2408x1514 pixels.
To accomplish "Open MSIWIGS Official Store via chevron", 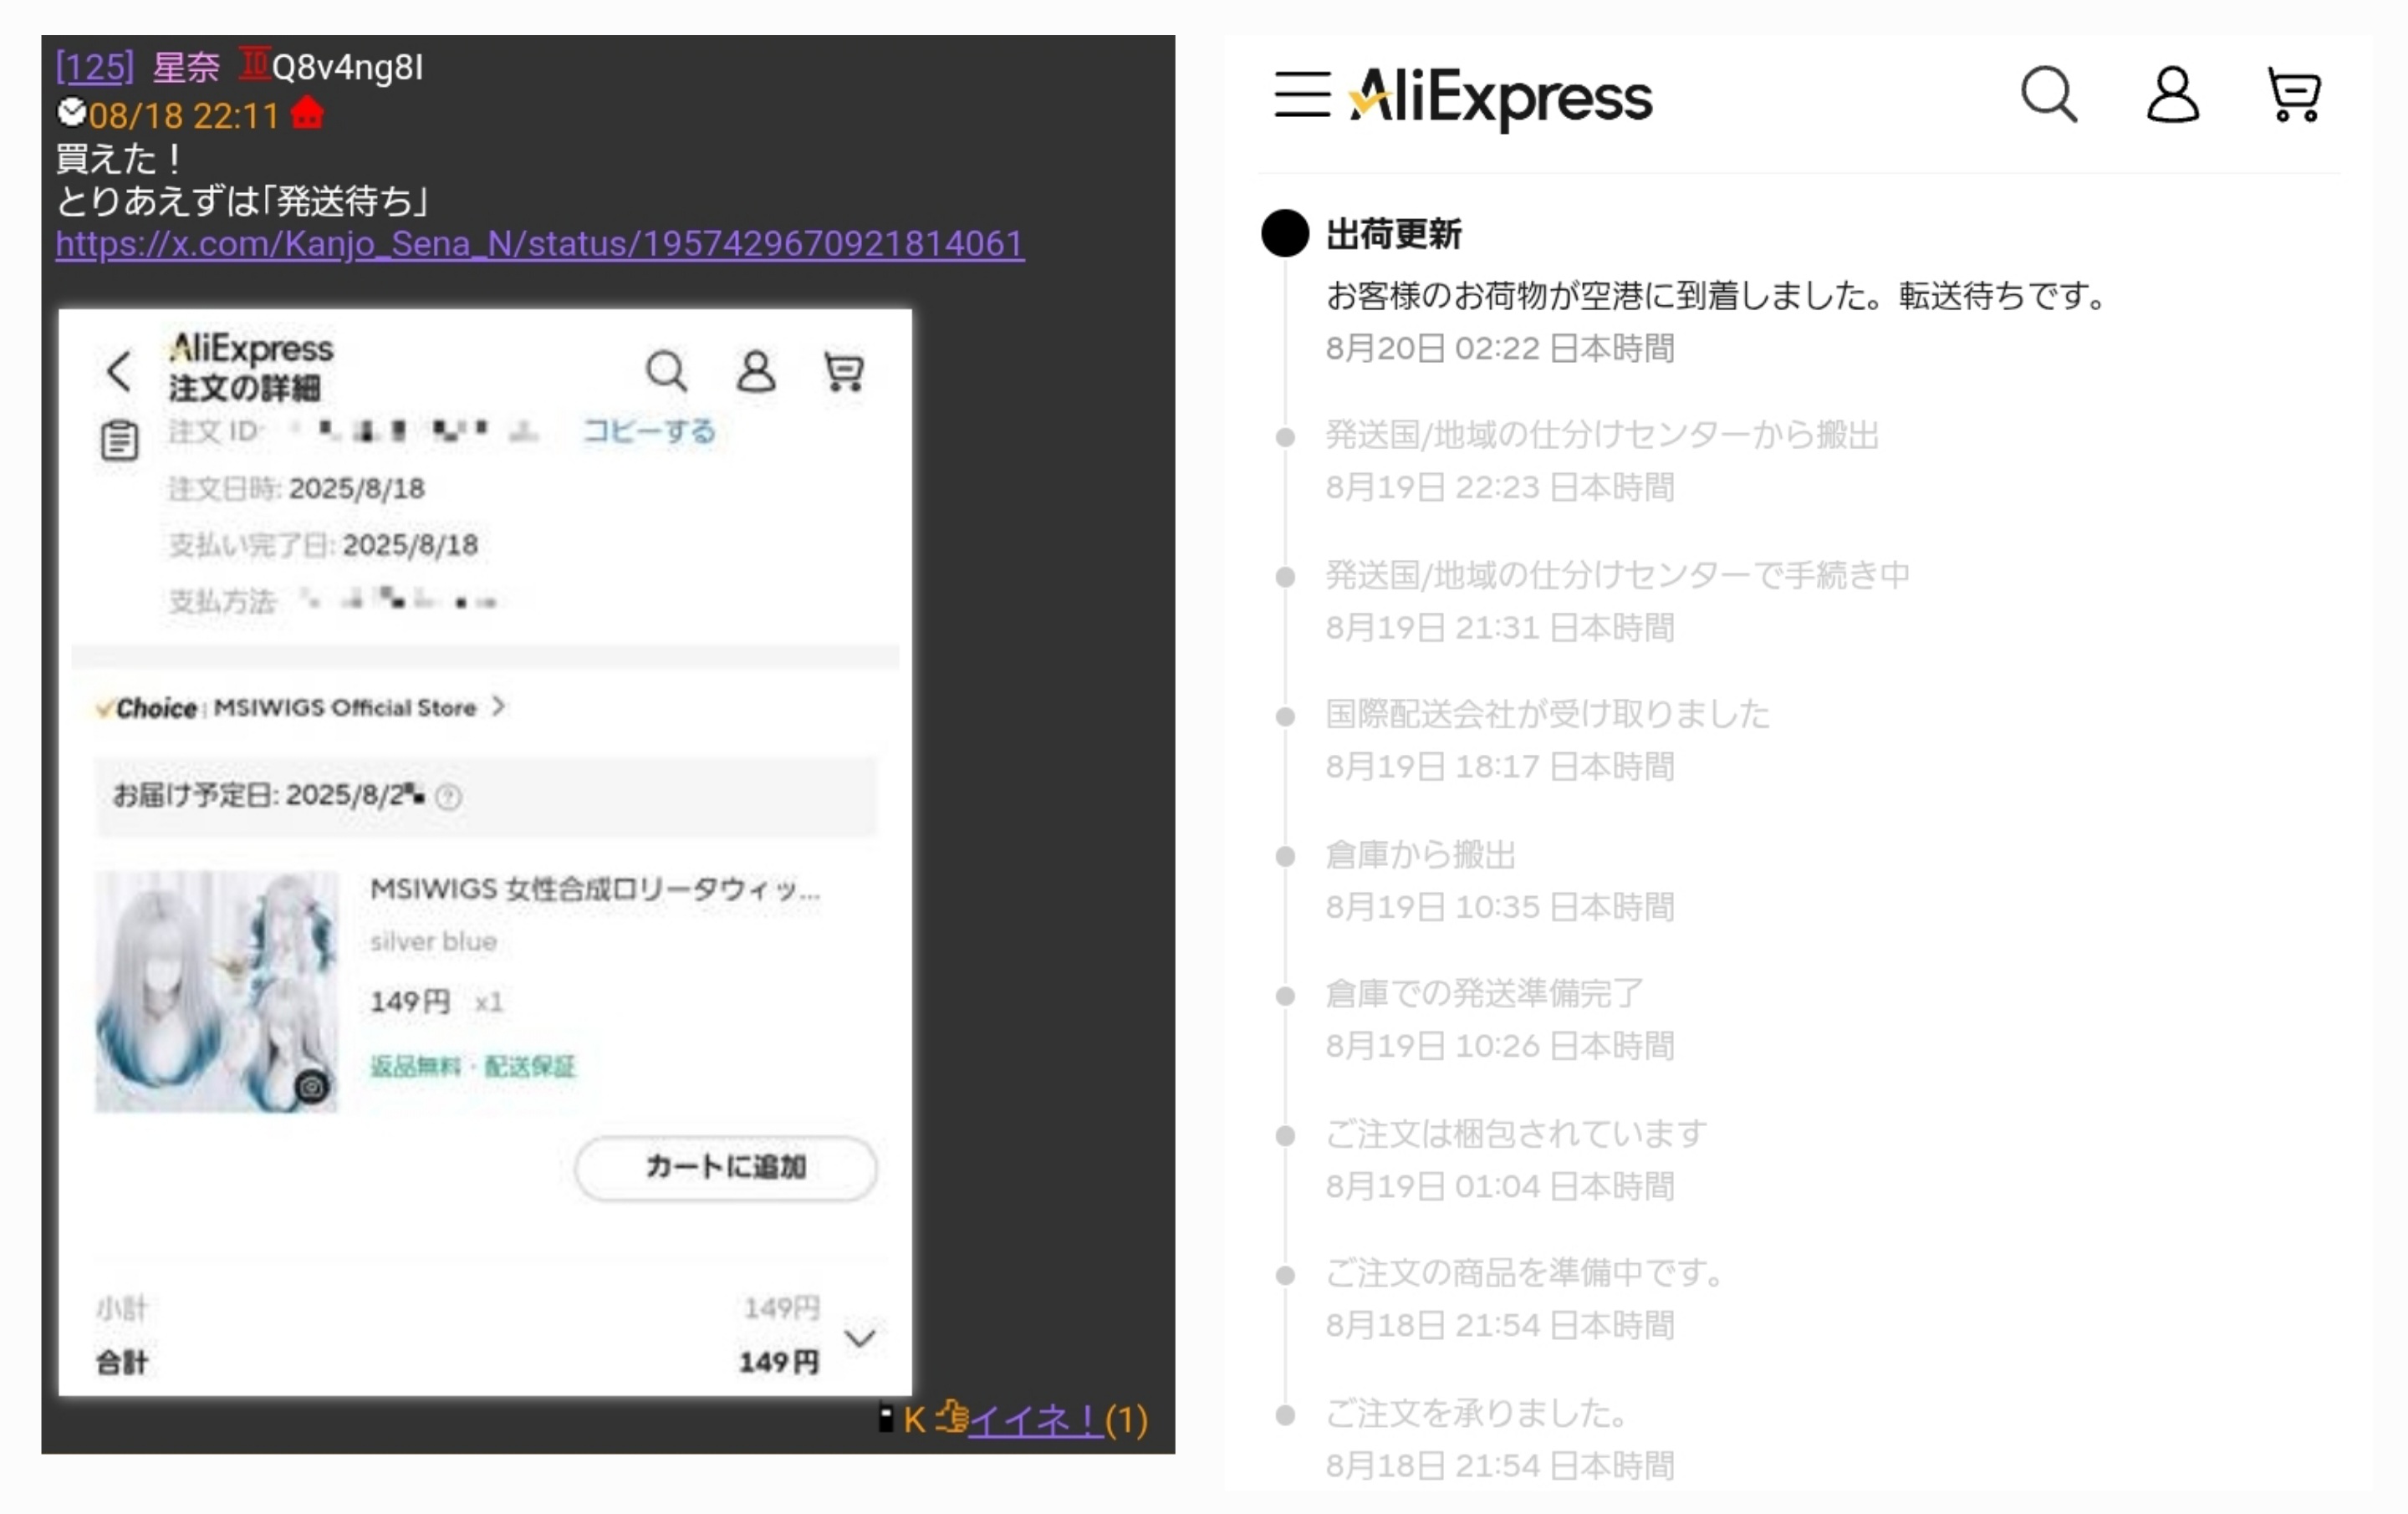I will point(498,707).
